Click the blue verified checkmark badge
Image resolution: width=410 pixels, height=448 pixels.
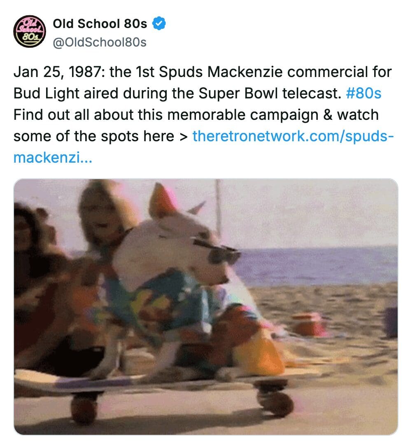click(x=159, y=23)
